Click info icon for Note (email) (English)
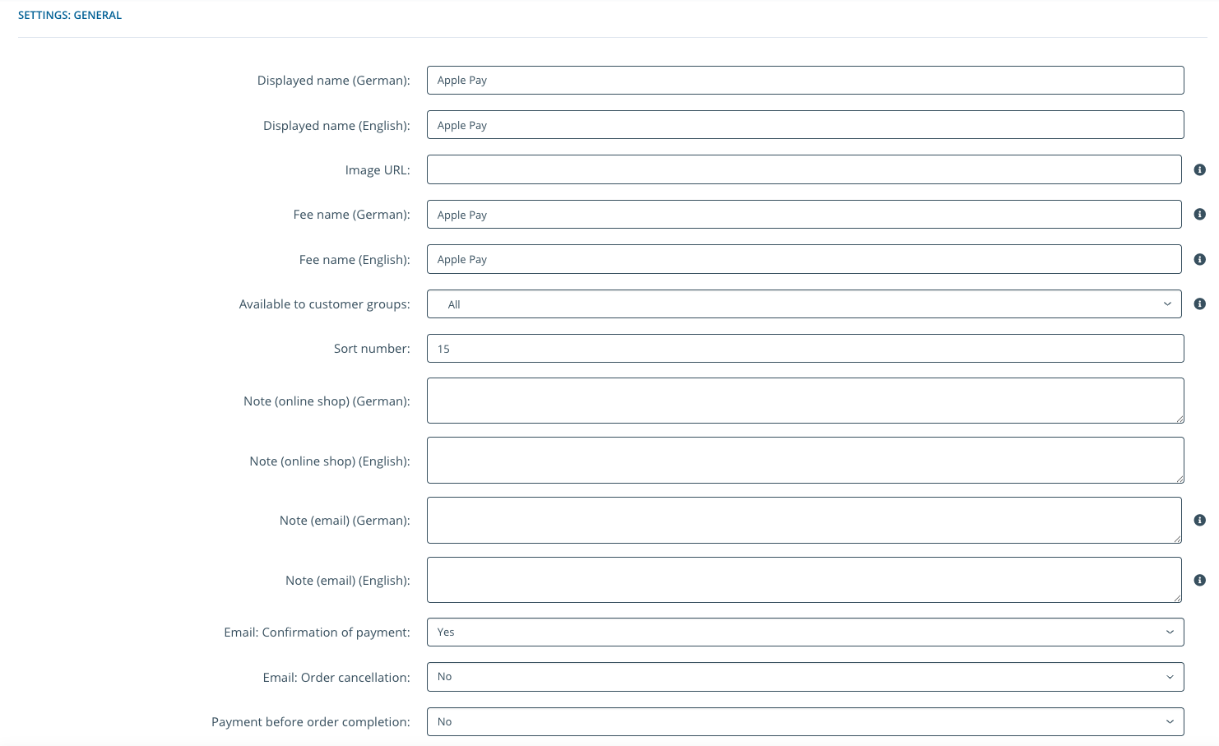Image resolution: width=1219 pixels, height=746 pixels. click(x=1200, y=581)
